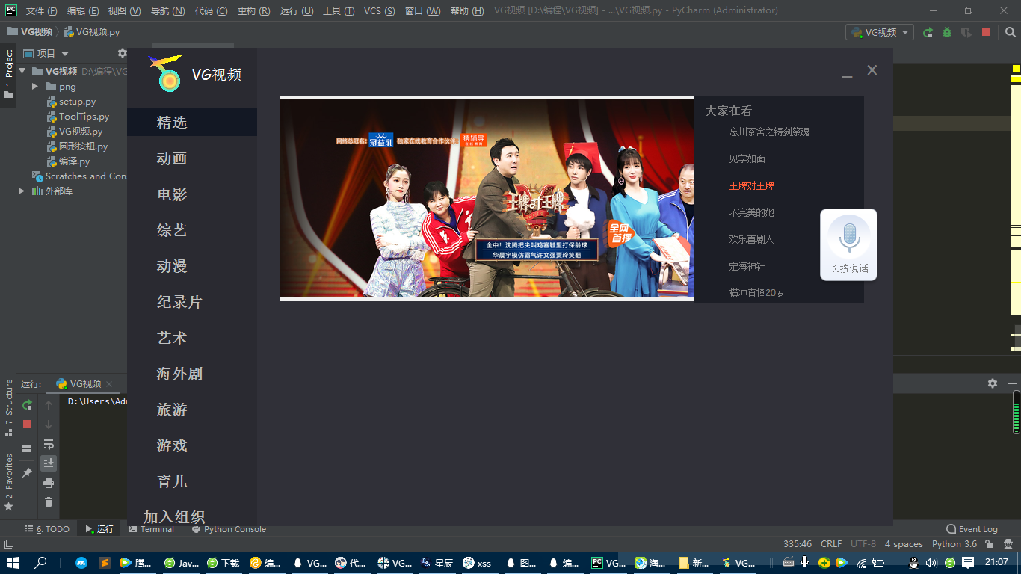Open the 文件 (F) menu
The height and width of the screenshot is (574, 1021).
(41, 11)
